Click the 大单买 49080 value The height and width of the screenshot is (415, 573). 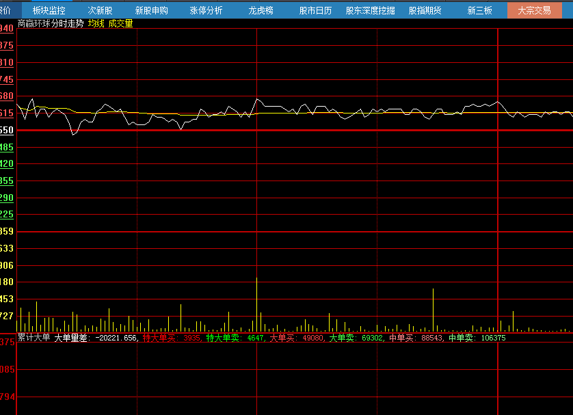click(296, 338)
